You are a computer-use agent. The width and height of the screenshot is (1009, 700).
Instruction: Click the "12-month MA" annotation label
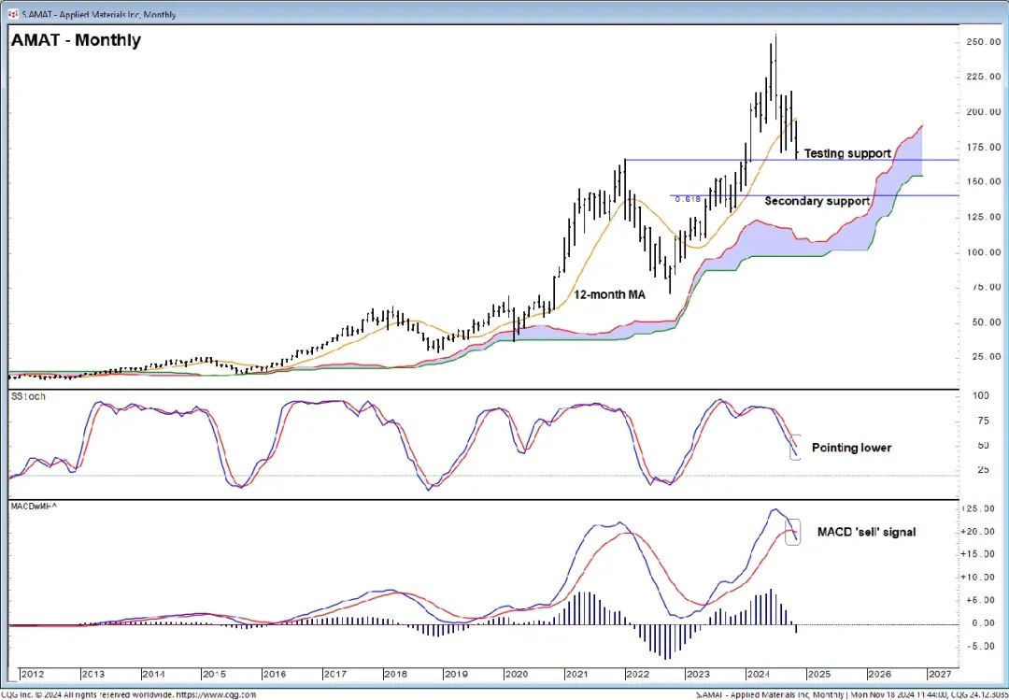tap(610, 294)
